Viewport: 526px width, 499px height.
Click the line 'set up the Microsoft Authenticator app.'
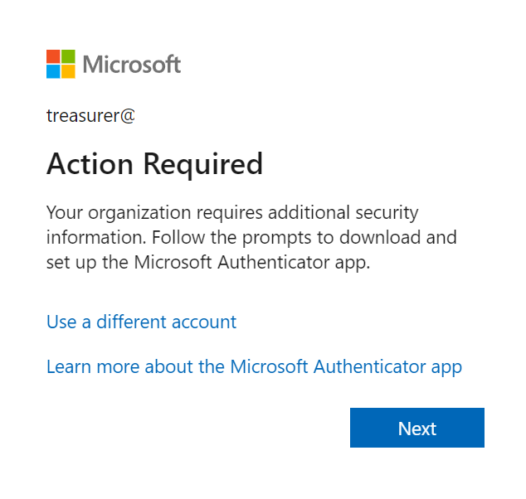pos(208,263)
